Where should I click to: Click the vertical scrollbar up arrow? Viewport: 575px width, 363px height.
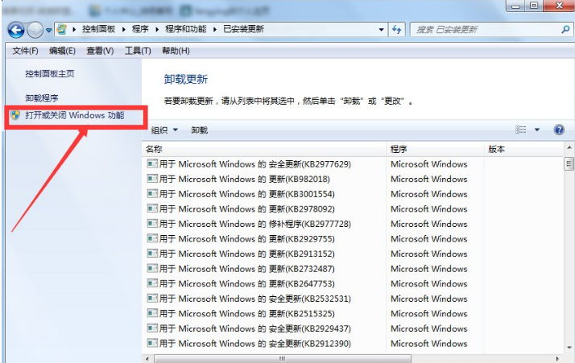(x=569, y=148)
